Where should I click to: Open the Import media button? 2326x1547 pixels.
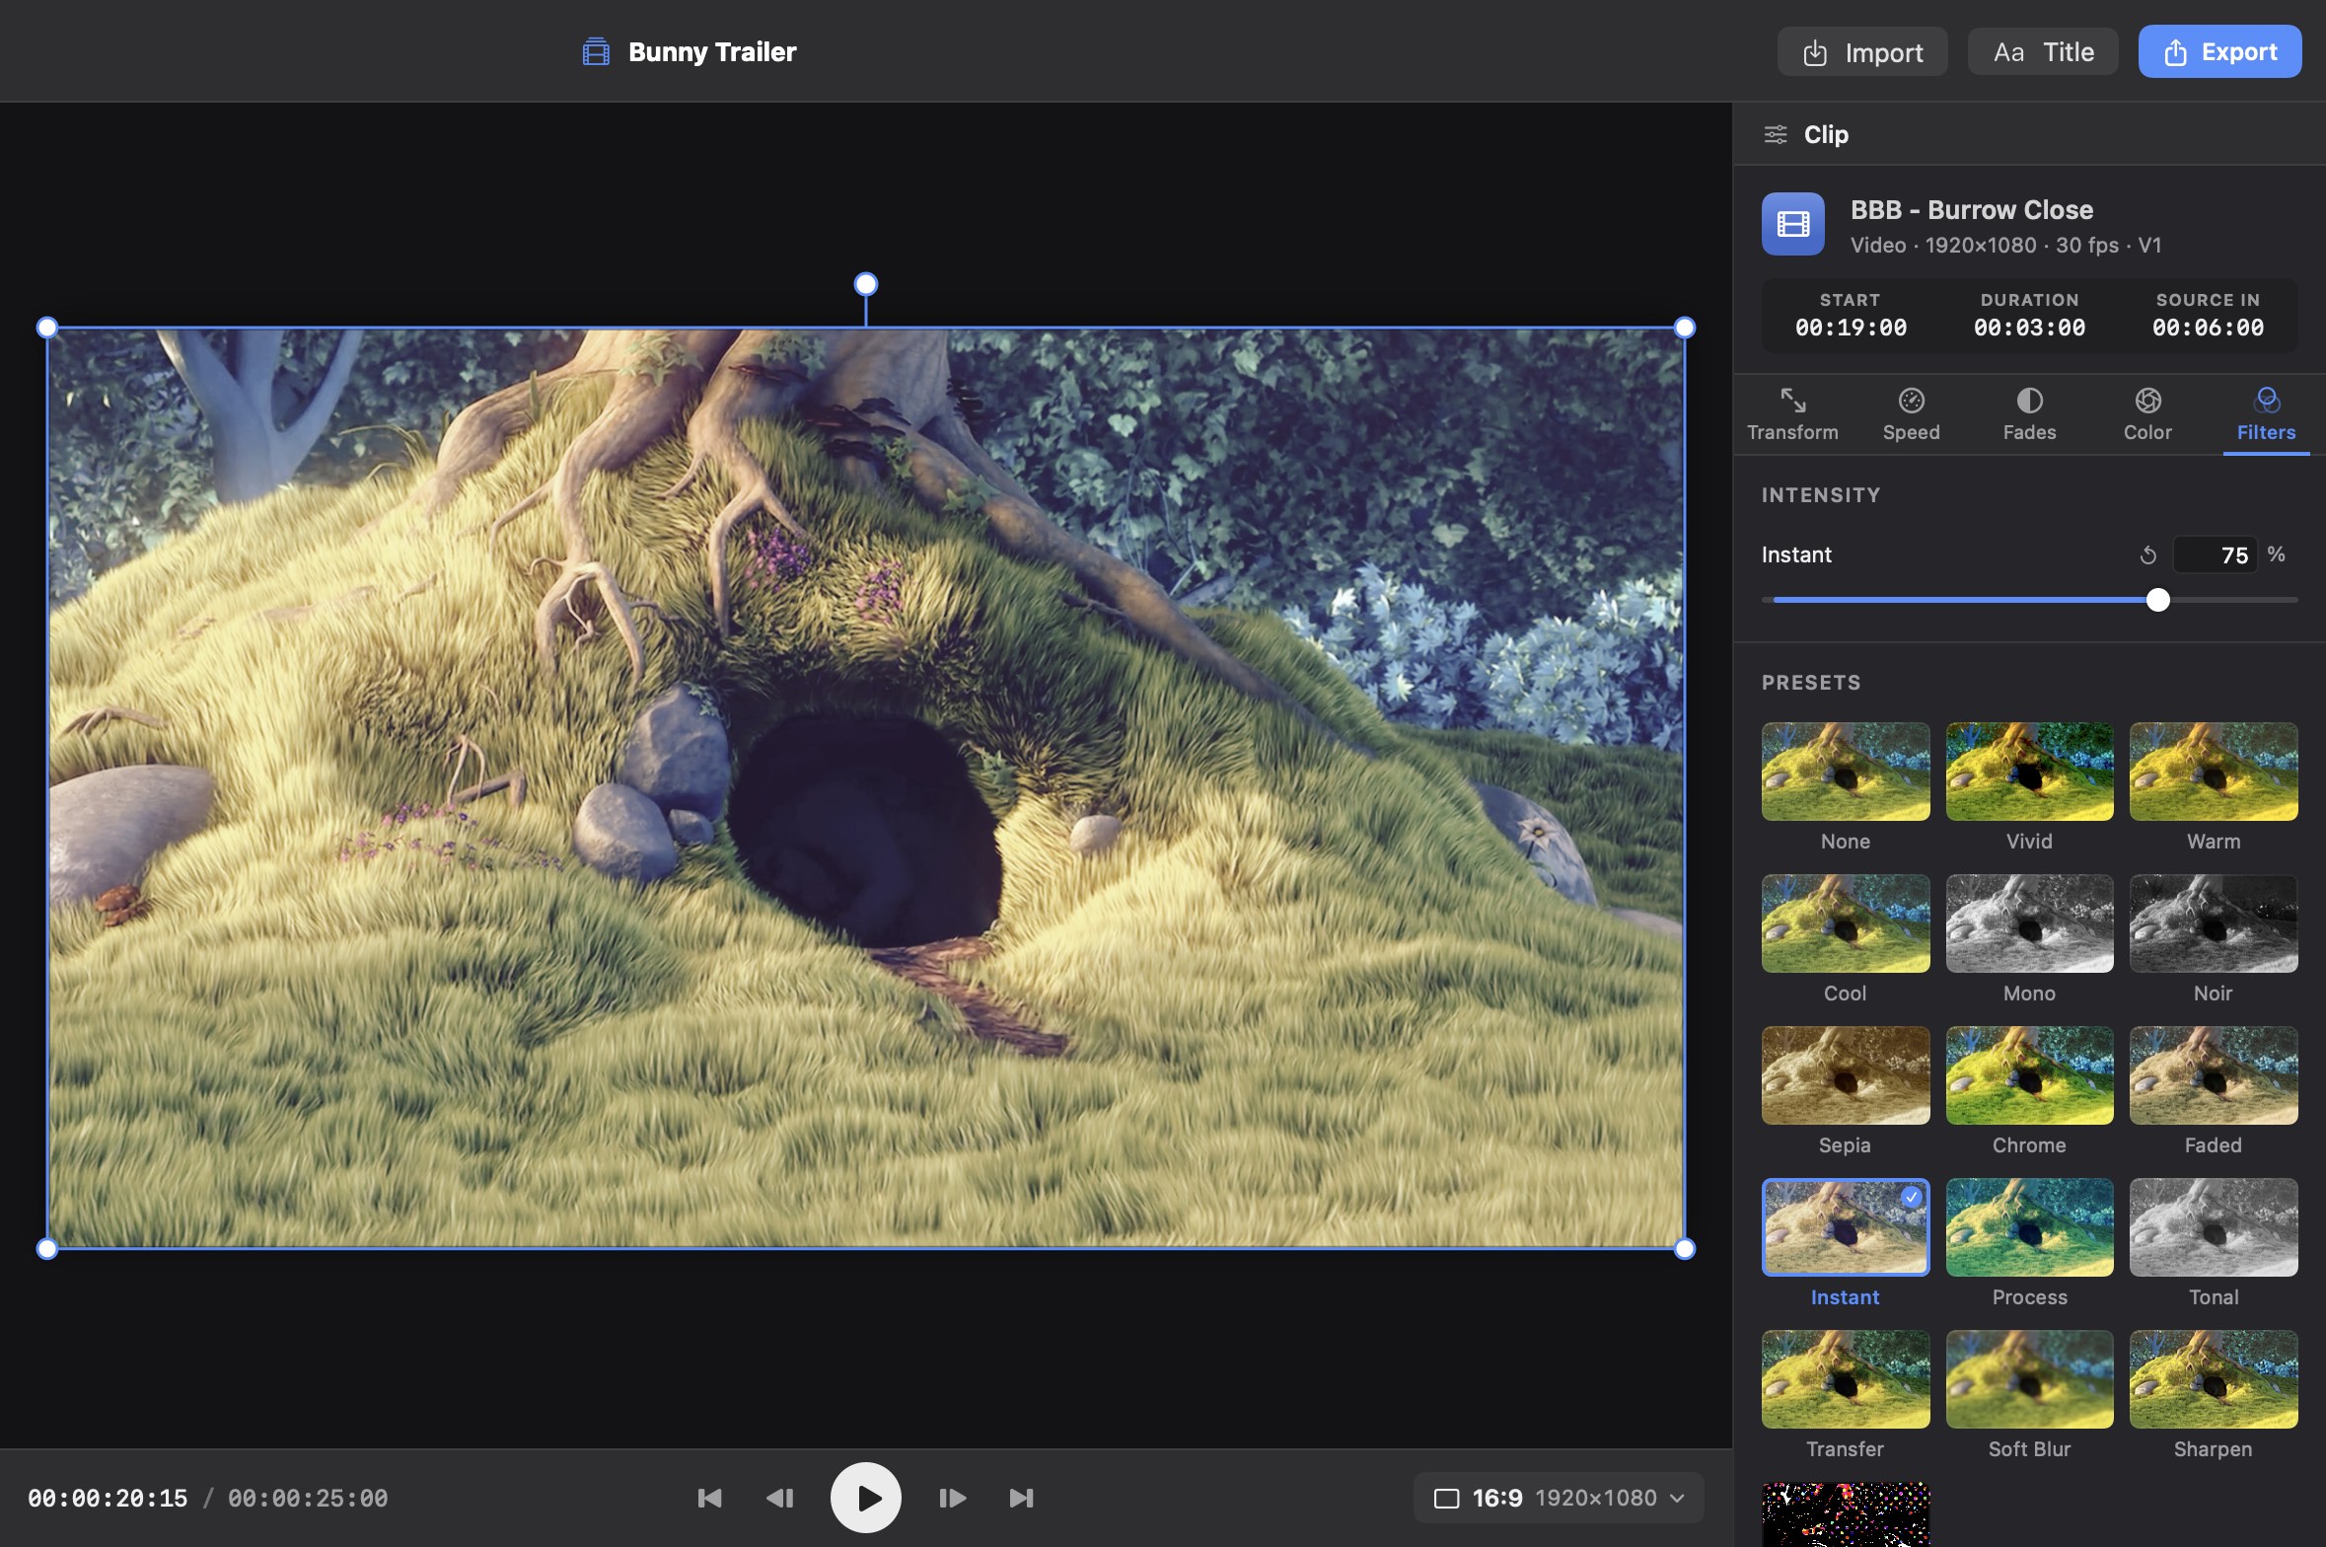(1862, 51)
